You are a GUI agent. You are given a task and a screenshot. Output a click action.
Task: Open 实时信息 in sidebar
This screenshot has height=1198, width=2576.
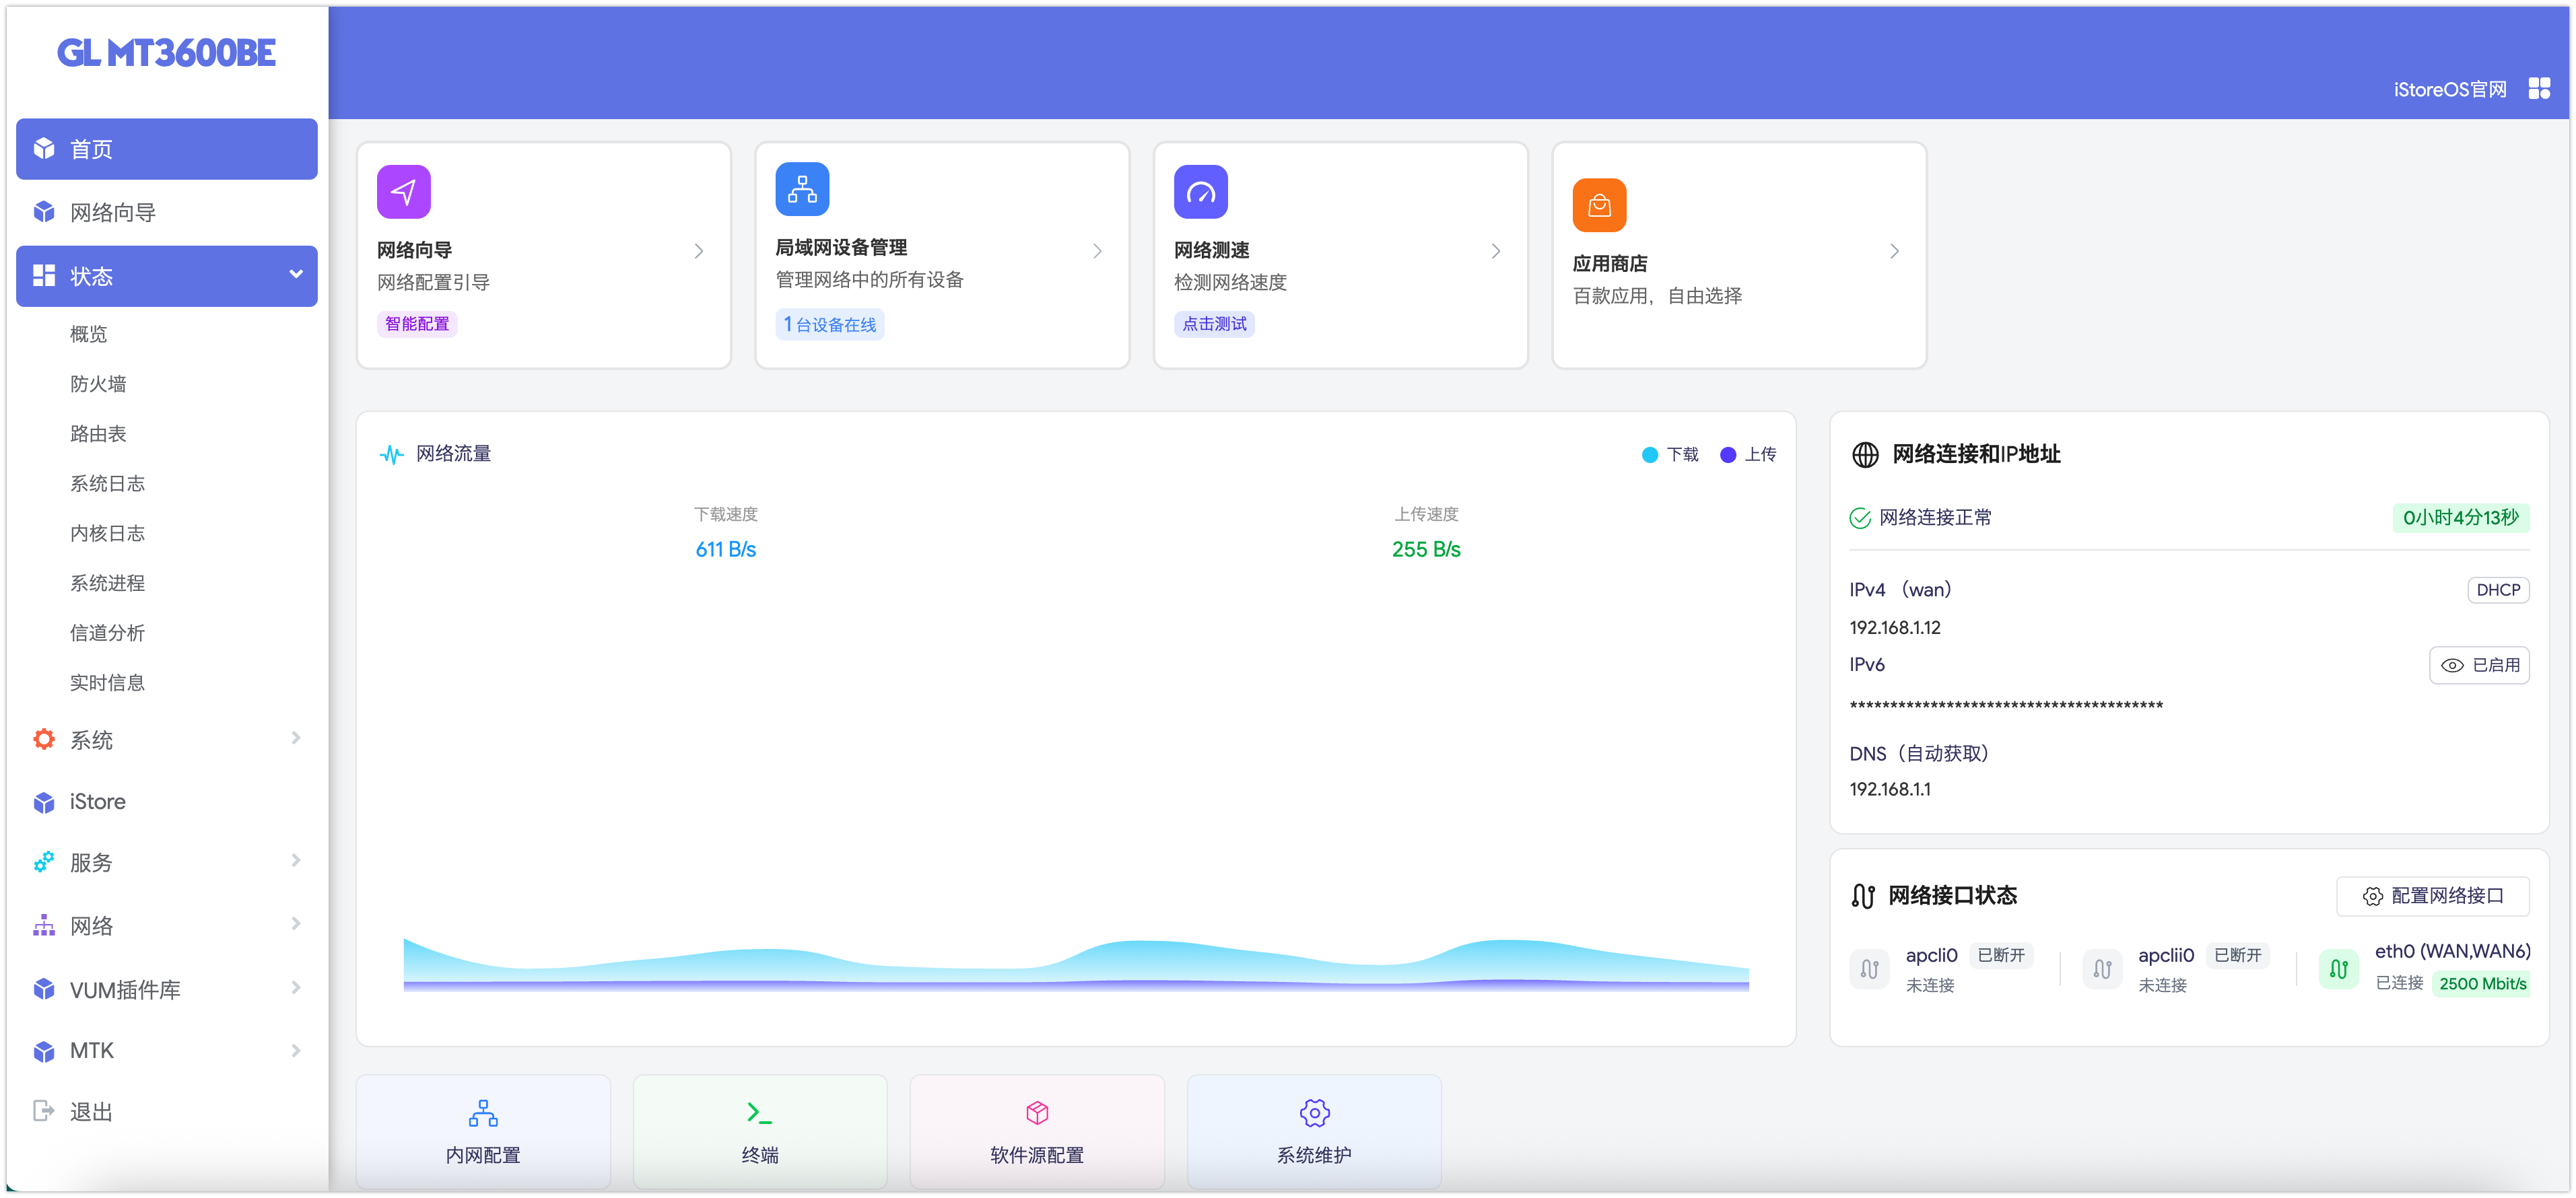107,683
